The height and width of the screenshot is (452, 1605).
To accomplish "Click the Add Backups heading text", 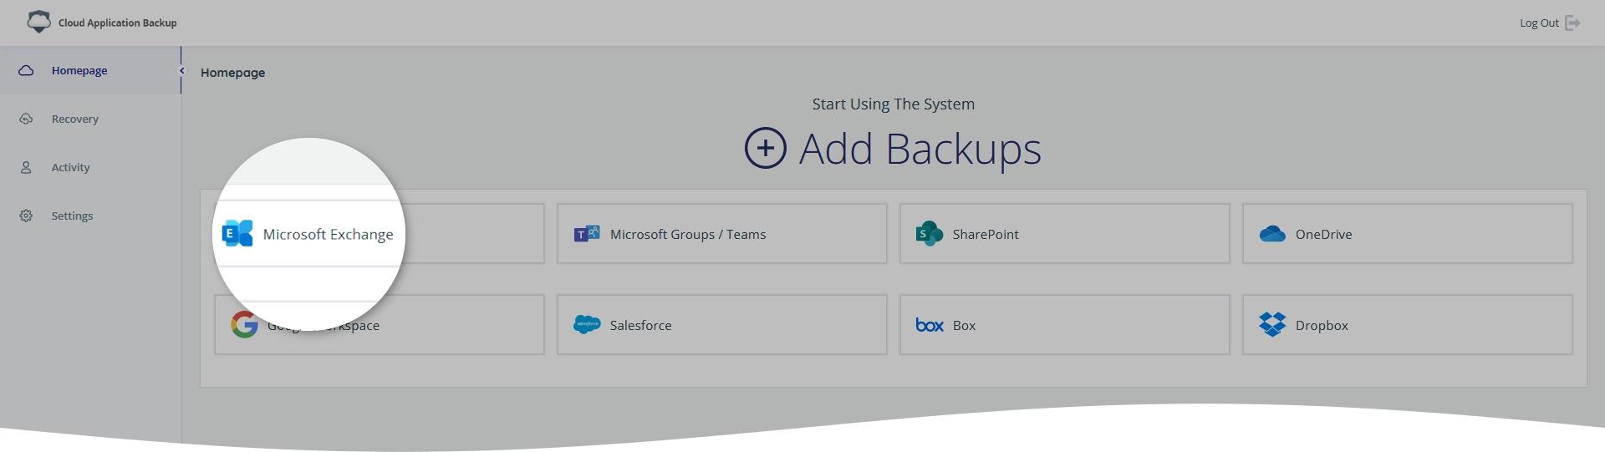I will pyautogui.click(x=920, y=150).
